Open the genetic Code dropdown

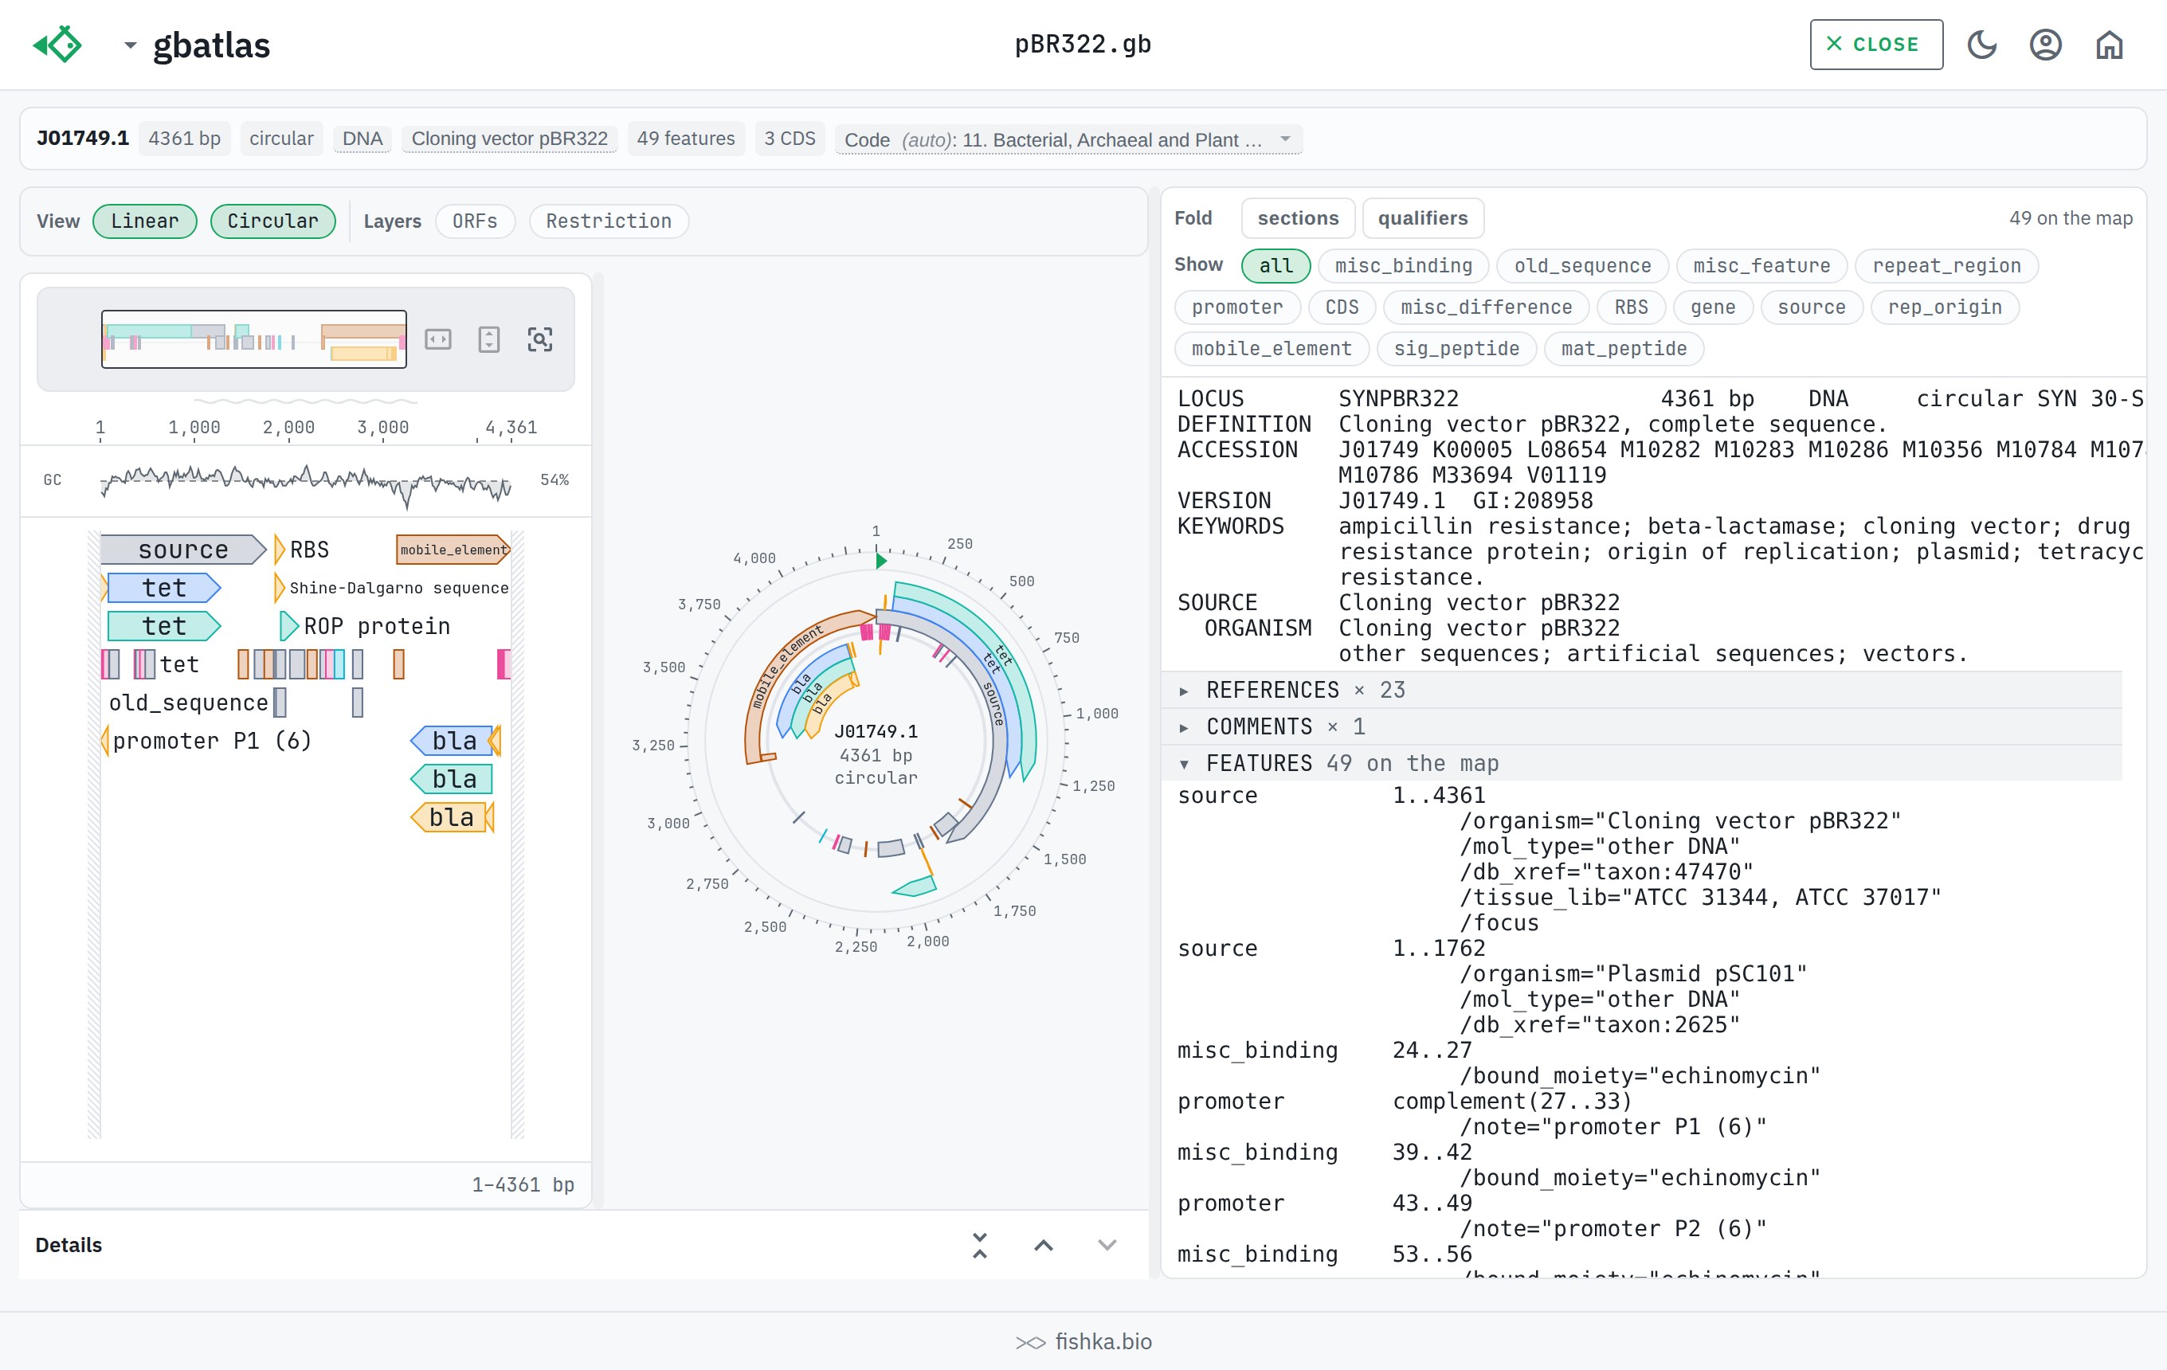(1068, 139)
